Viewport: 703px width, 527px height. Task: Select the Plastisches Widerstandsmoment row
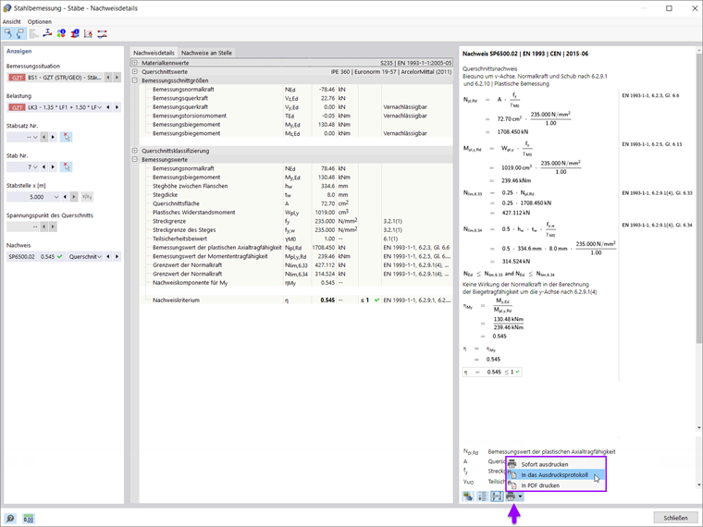click(x=296, y=213)
